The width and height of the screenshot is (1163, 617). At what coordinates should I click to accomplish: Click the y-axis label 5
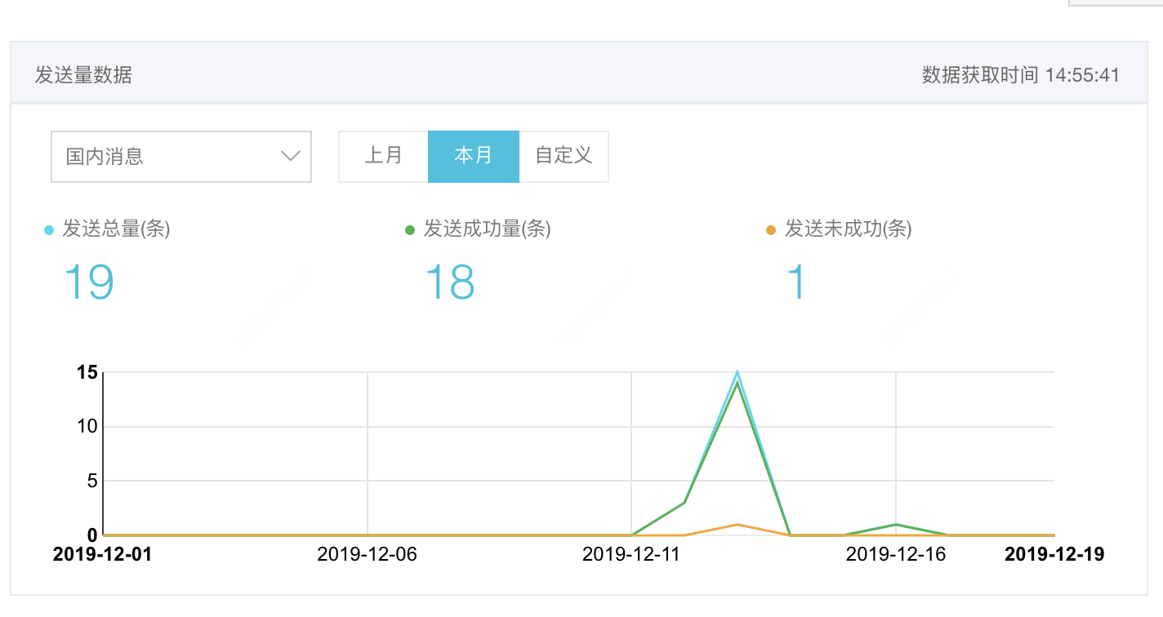[92, 481]
